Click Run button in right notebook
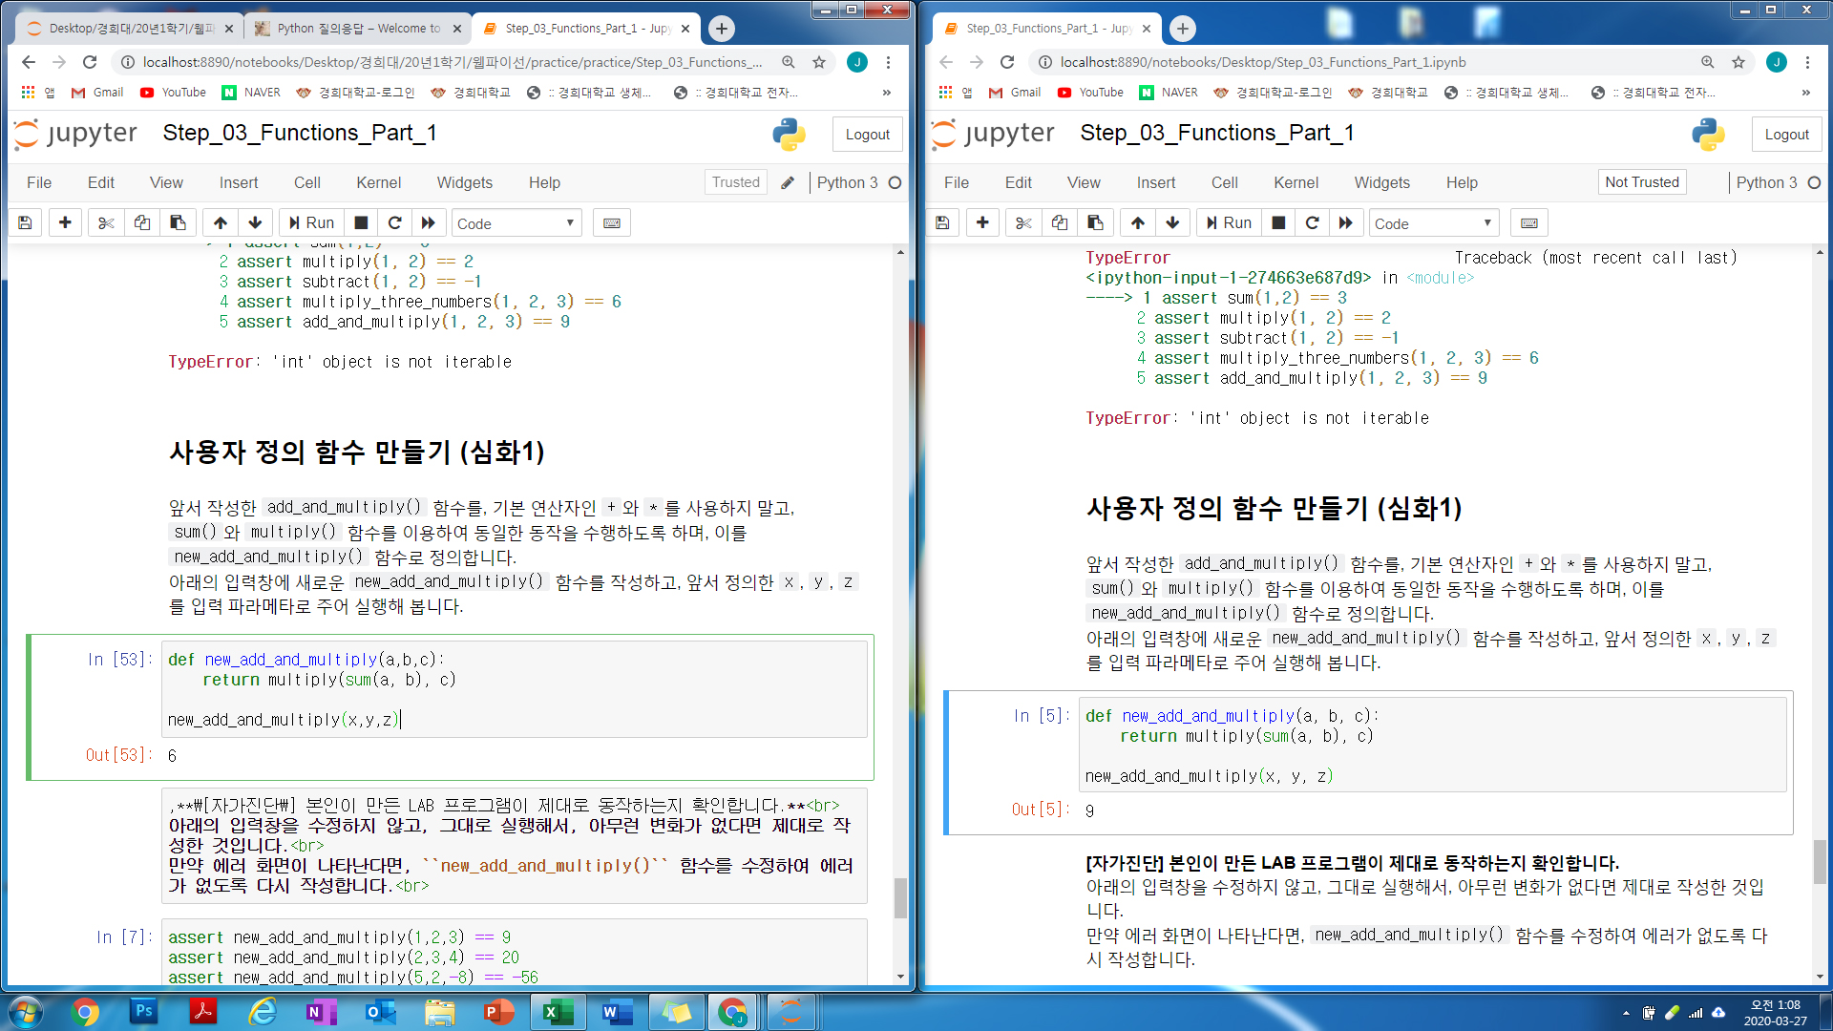 tap(1230, 222)
